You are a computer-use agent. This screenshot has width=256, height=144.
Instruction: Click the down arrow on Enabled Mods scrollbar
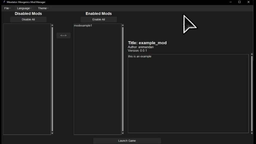coord(122,133)
